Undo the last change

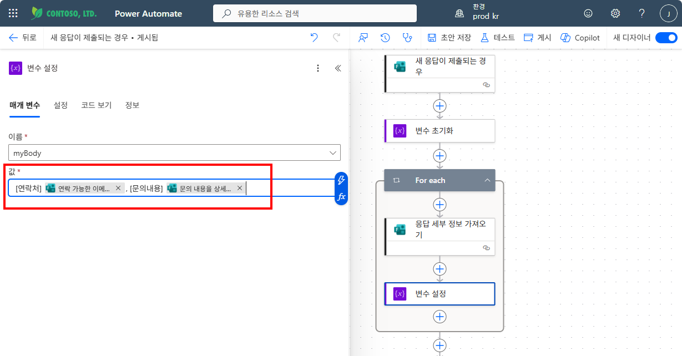tap(314, 38)
